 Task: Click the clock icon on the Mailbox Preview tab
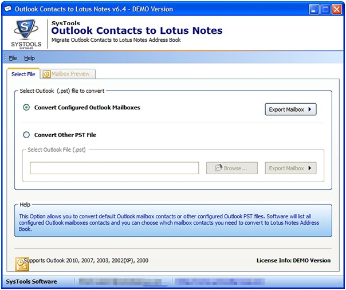coord(46,74)
